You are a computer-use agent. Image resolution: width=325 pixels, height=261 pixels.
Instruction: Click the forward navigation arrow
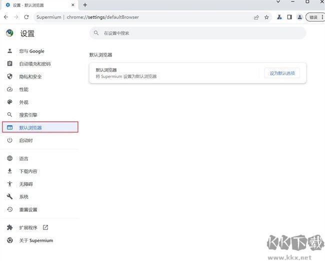tap(16, 17)
